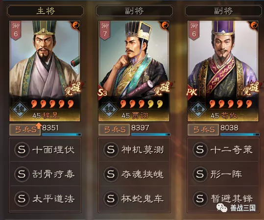Select the 刮骨疗毒 skill entry
The width and height of the screenshot is (264, 220).
tap(45, 174)
